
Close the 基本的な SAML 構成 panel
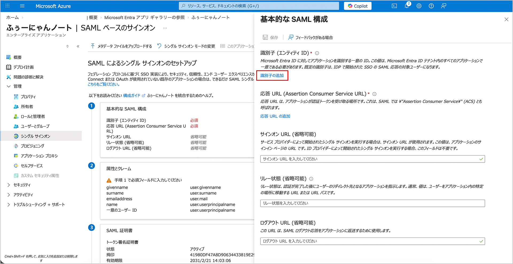click(506, 20)
